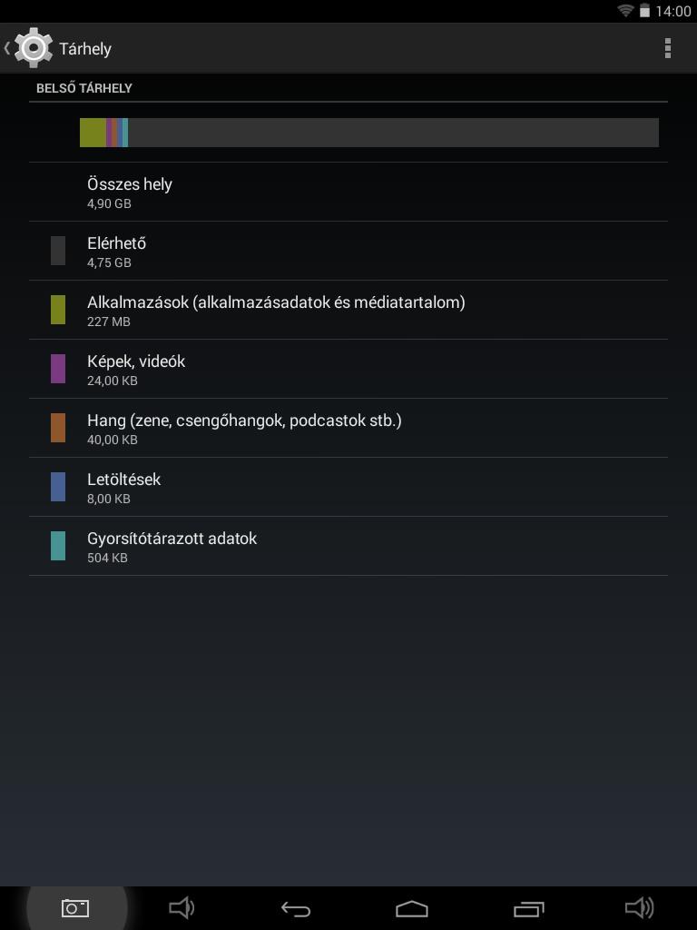The height and width of the screenshot is (930, 697).
Task: Tap the Összes hely row
Action: [x=348, y=192]
